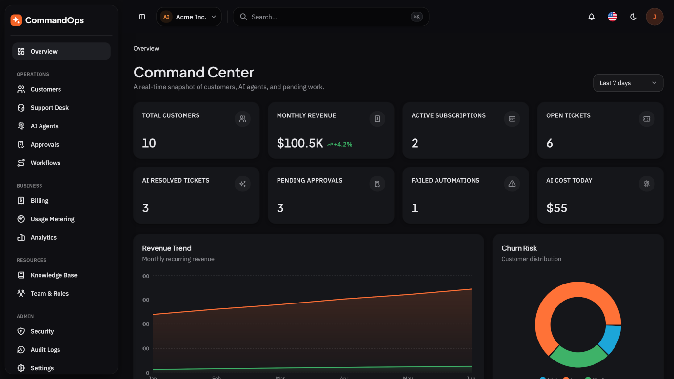This screenshot has width=674, height=379.
Task: Click the PENDING APPROVALS label
Action: click(310, 180)
